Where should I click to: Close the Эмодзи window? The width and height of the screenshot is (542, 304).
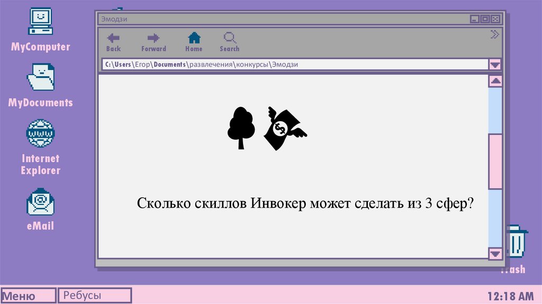point(495,19)
